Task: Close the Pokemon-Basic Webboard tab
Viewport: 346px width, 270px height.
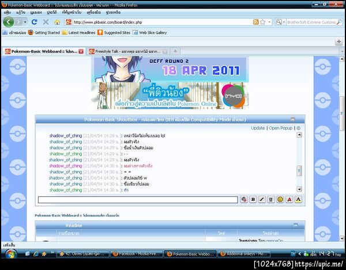Action: [x=81, y=51]
